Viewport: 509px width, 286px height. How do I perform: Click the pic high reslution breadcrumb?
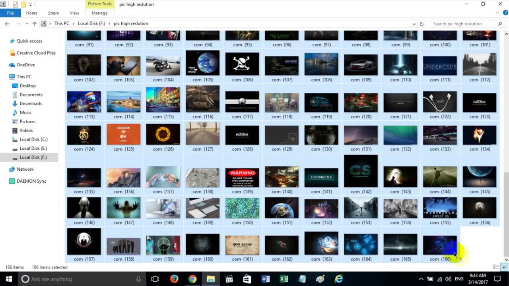131,23
